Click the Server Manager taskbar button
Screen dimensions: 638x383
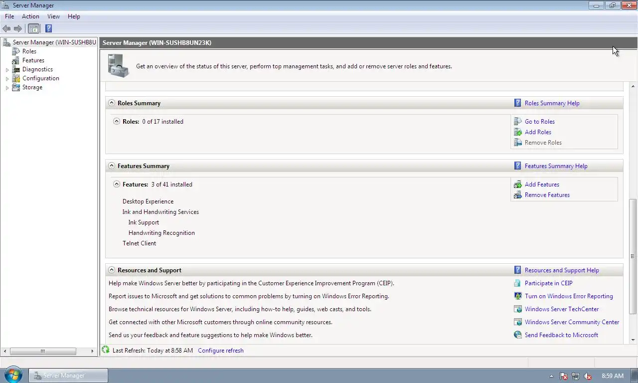(x=68, y=376)
